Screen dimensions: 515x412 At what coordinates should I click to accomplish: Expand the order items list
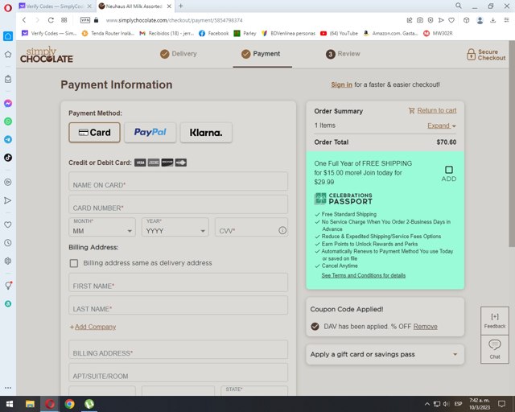(x=442, y=126)
